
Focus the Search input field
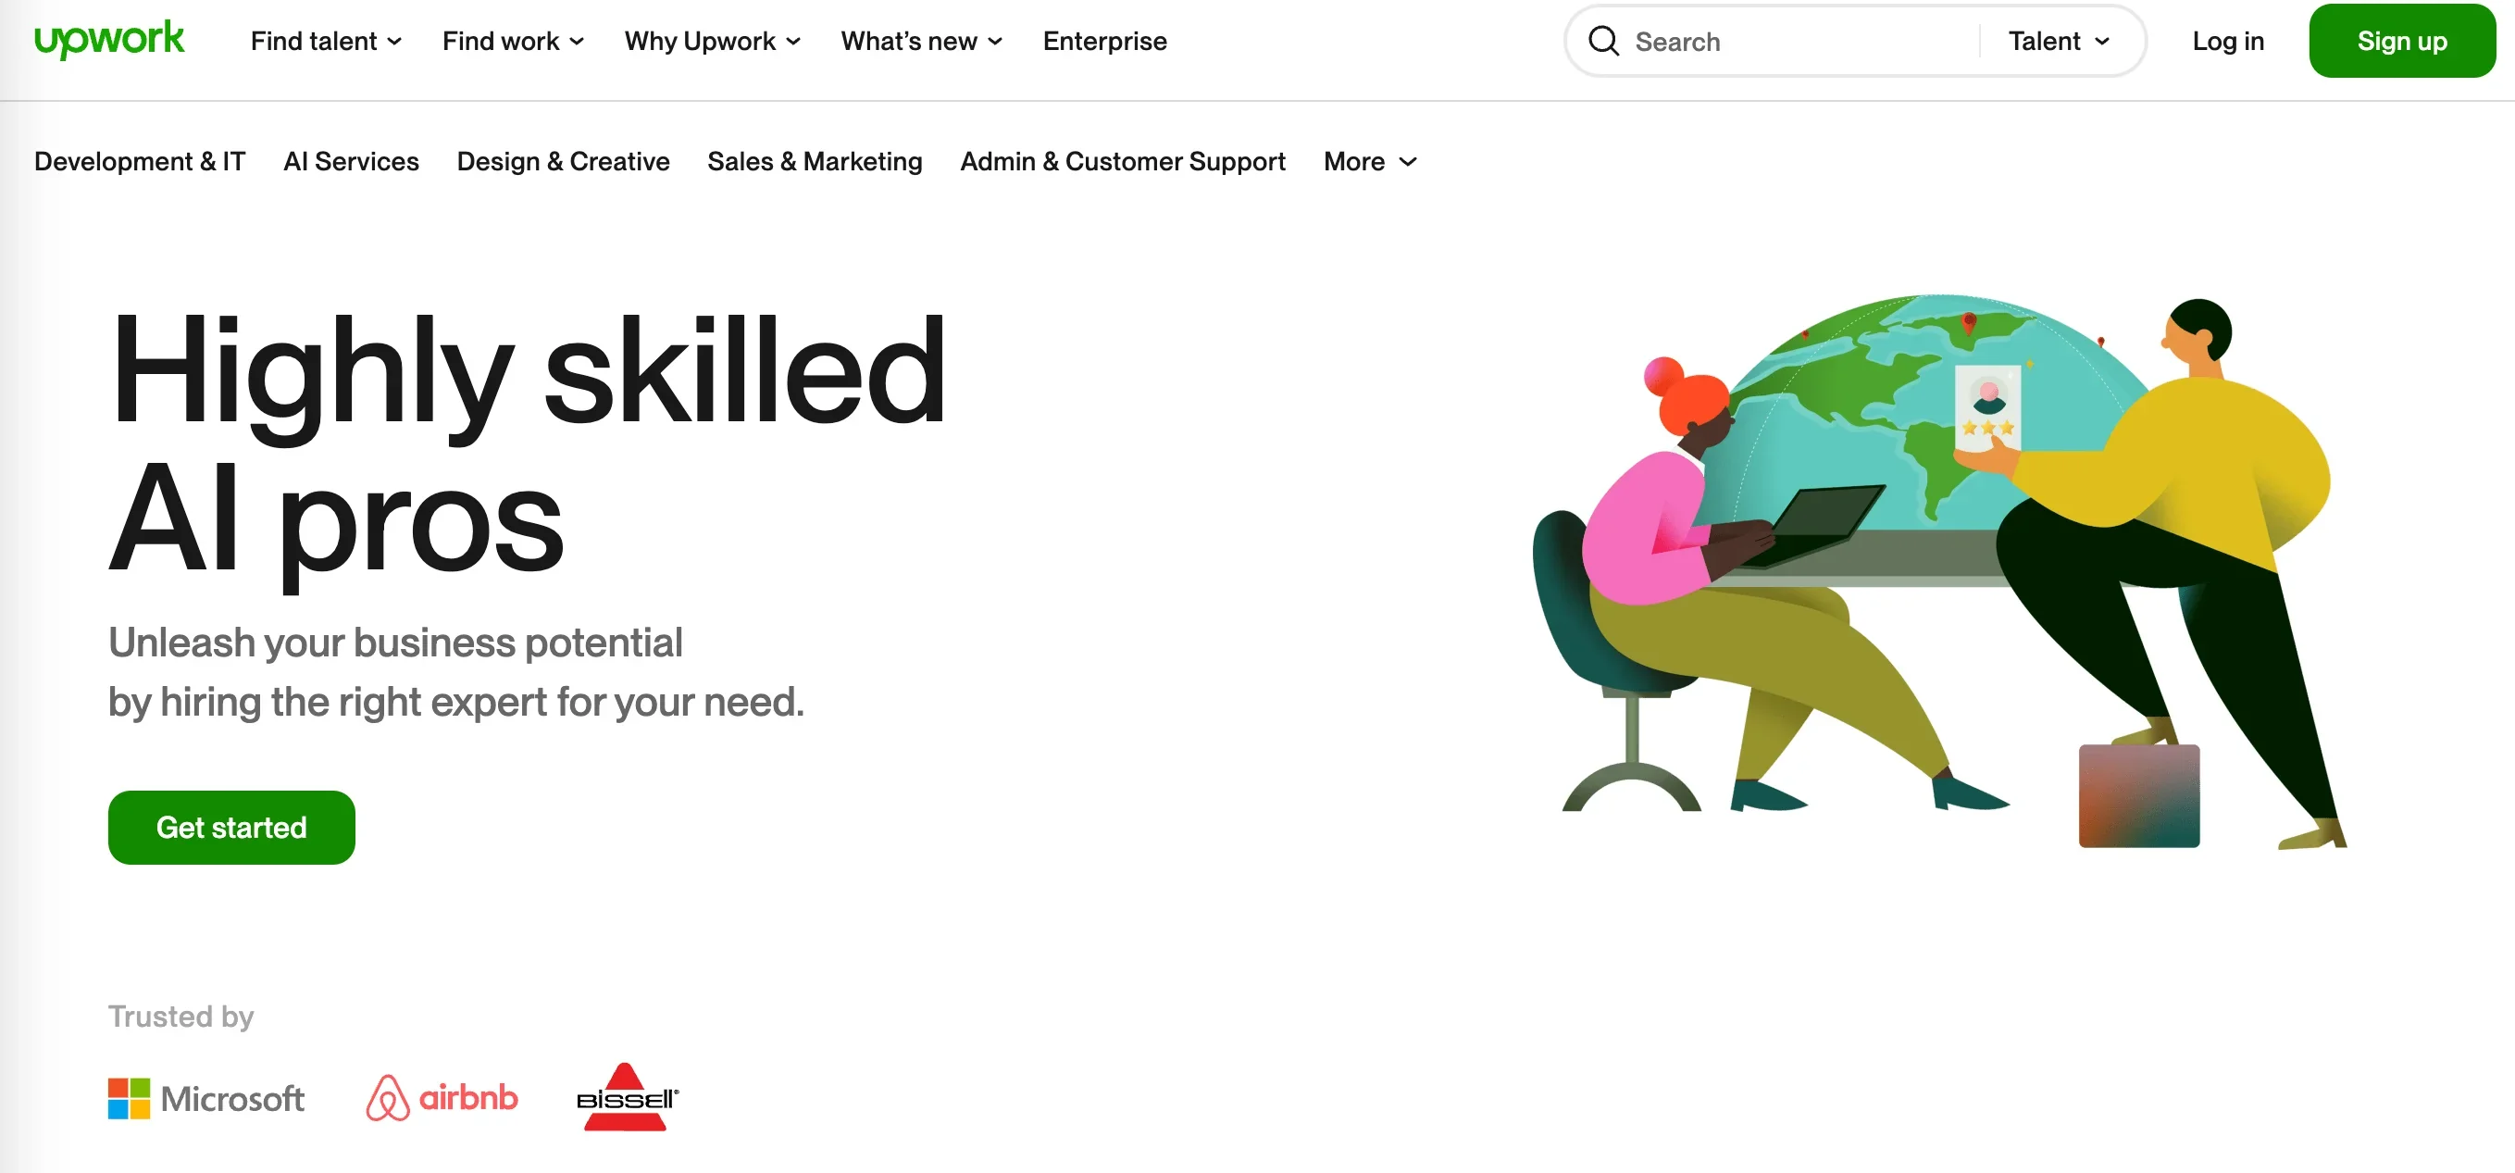click(1797, 41)
